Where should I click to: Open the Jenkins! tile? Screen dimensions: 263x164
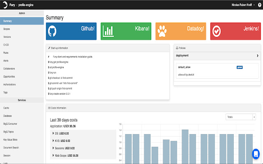[x=235, y=31]
